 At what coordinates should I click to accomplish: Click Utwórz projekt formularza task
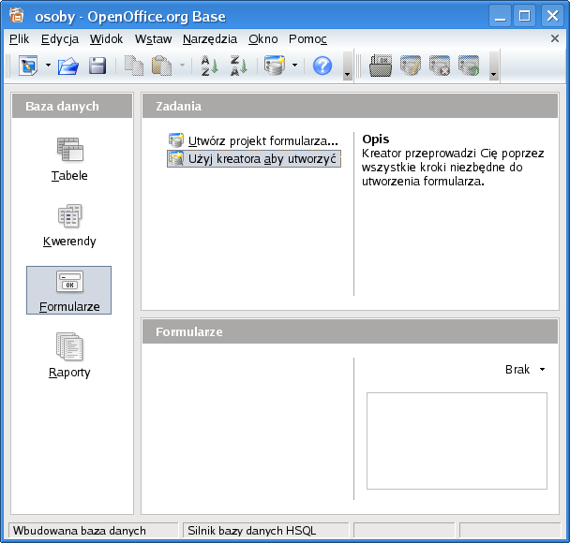pos(253,140)
